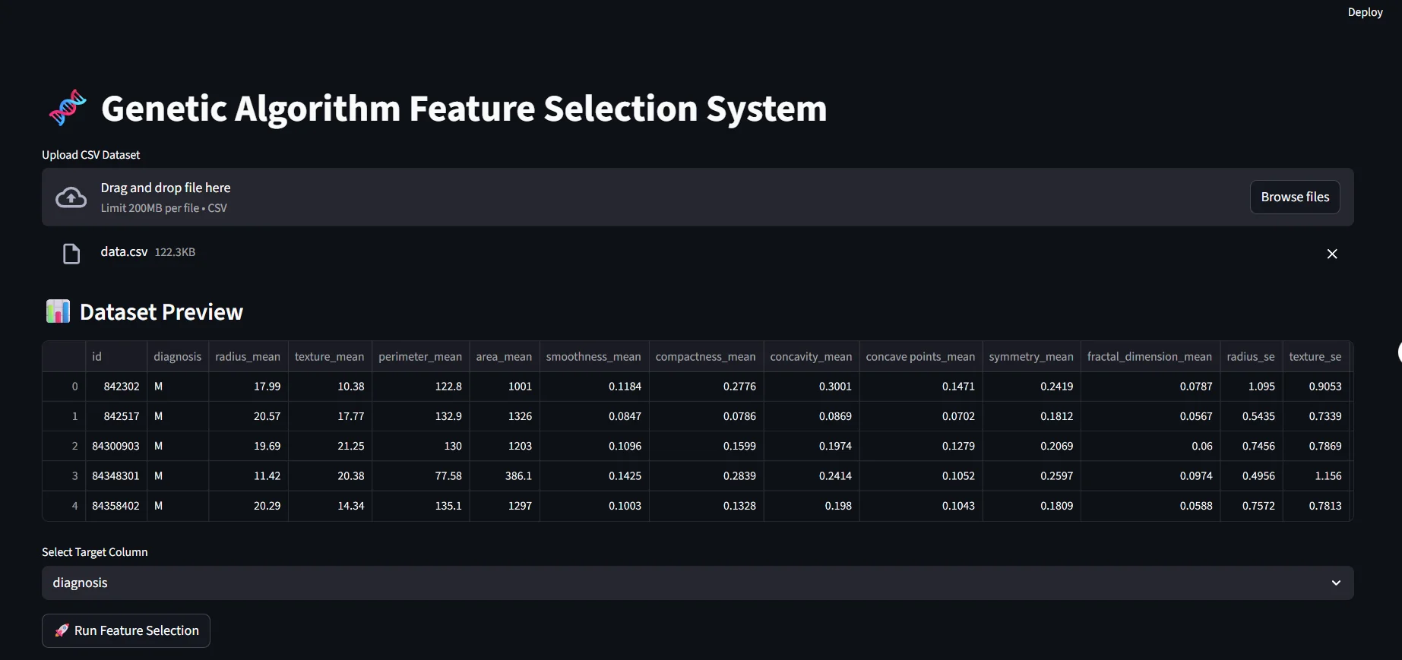The height and width of the screenshot is (660, 1402).
Task: Select the texture_se column header
Action: tap(1316, 356)
